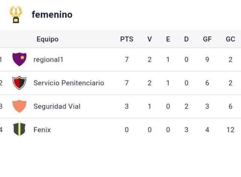Click the dark Fenix team shield
This screenshot has width=241, height=177.
click(19, 130)
